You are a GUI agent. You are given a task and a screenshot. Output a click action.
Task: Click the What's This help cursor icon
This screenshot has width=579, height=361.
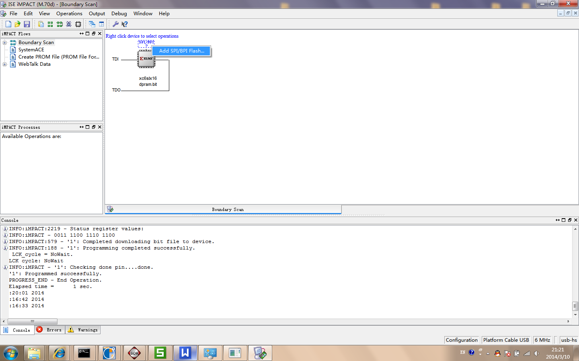pyautogui.click(x=125, y=24)
